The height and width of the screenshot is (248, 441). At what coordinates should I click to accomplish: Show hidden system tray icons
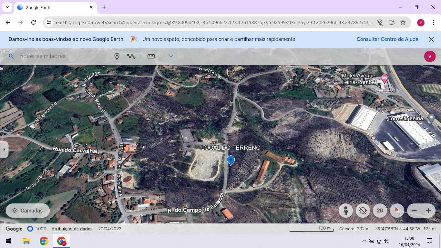point(364,241)
